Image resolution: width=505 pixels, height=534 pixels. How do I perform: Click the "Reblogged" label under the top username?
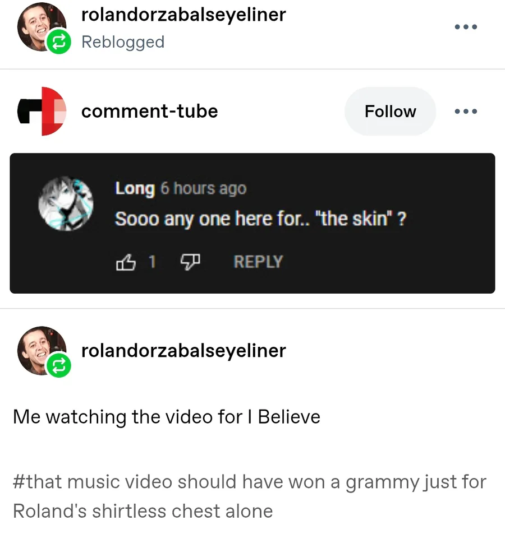click(123, 42)
